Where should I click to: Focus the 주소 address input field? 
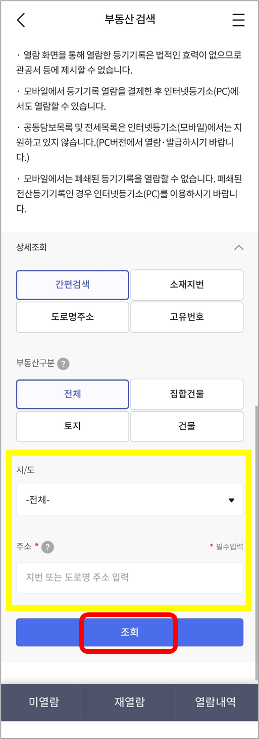pos(130,578)
